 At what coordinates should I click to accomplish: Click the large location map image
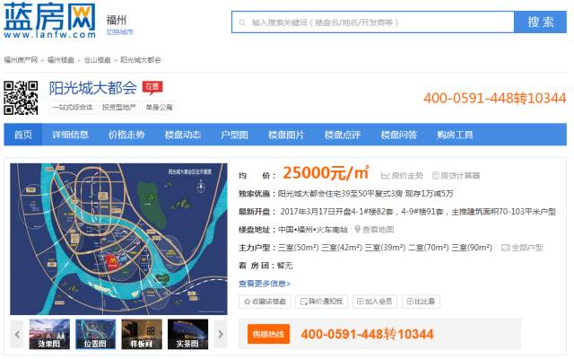118,239
